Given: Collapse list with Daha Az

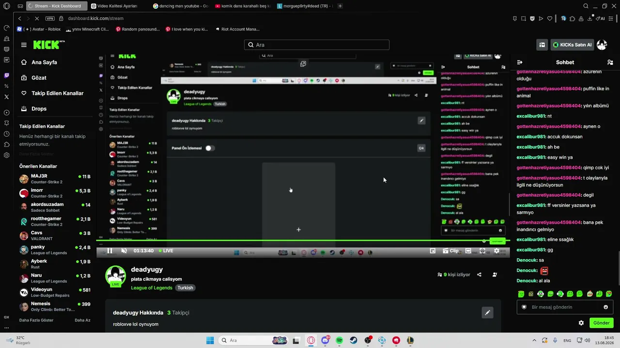Looking at the screenshot, I should tap(82, 320).
